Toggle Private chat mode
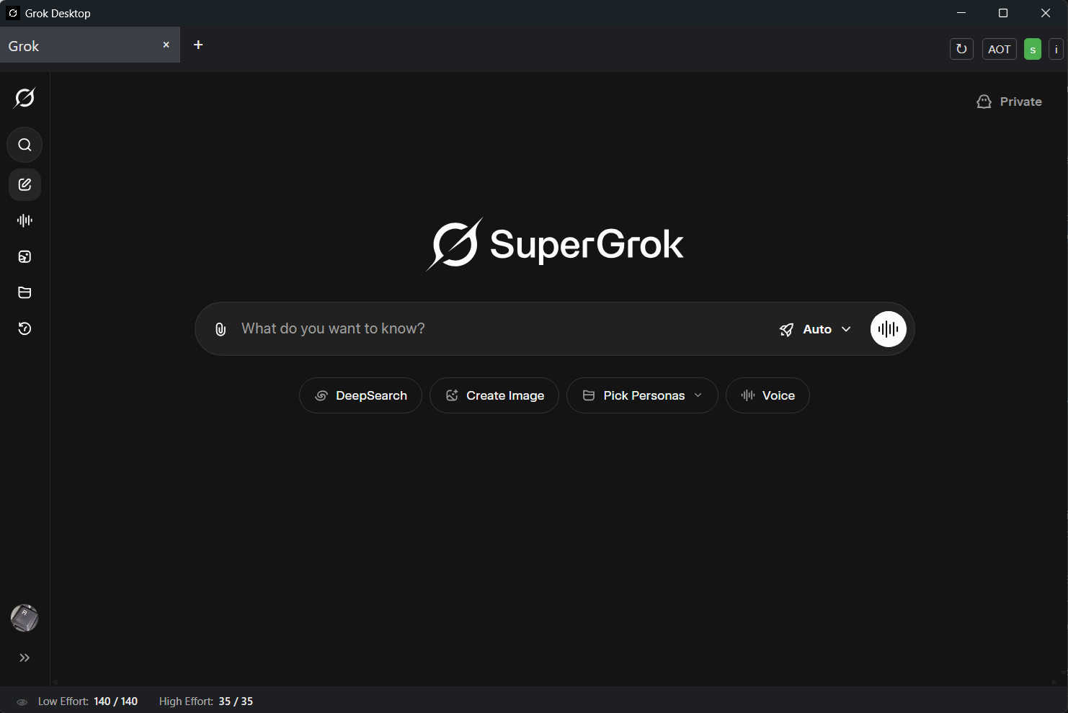The width and height of the screenshot is (1068, 713). click(1009, 102)
